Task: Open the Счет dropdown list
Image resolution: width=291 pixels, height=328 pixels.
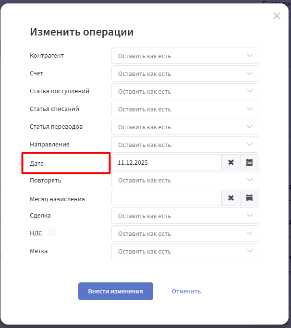Action: point(185,73)
